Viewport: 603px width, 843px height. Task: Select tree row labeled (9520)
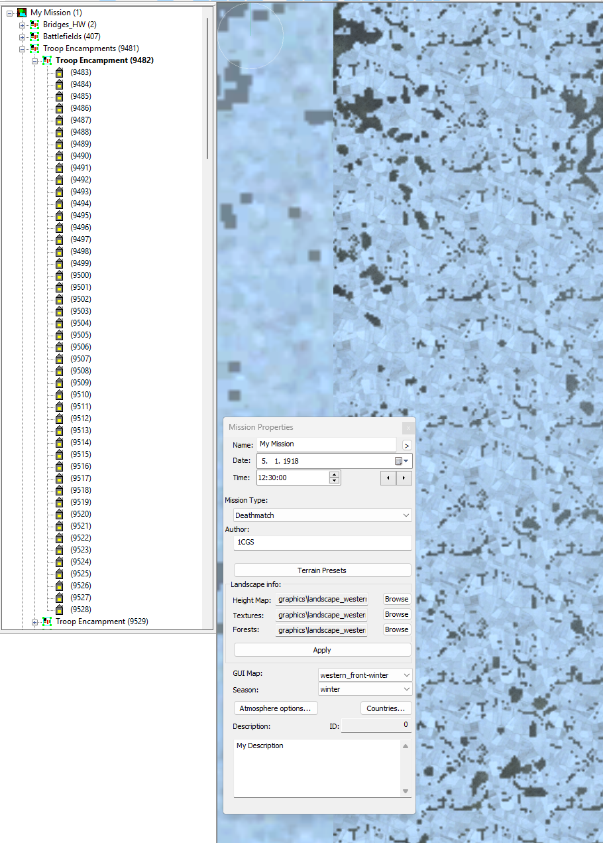click(x=81, y=514)
